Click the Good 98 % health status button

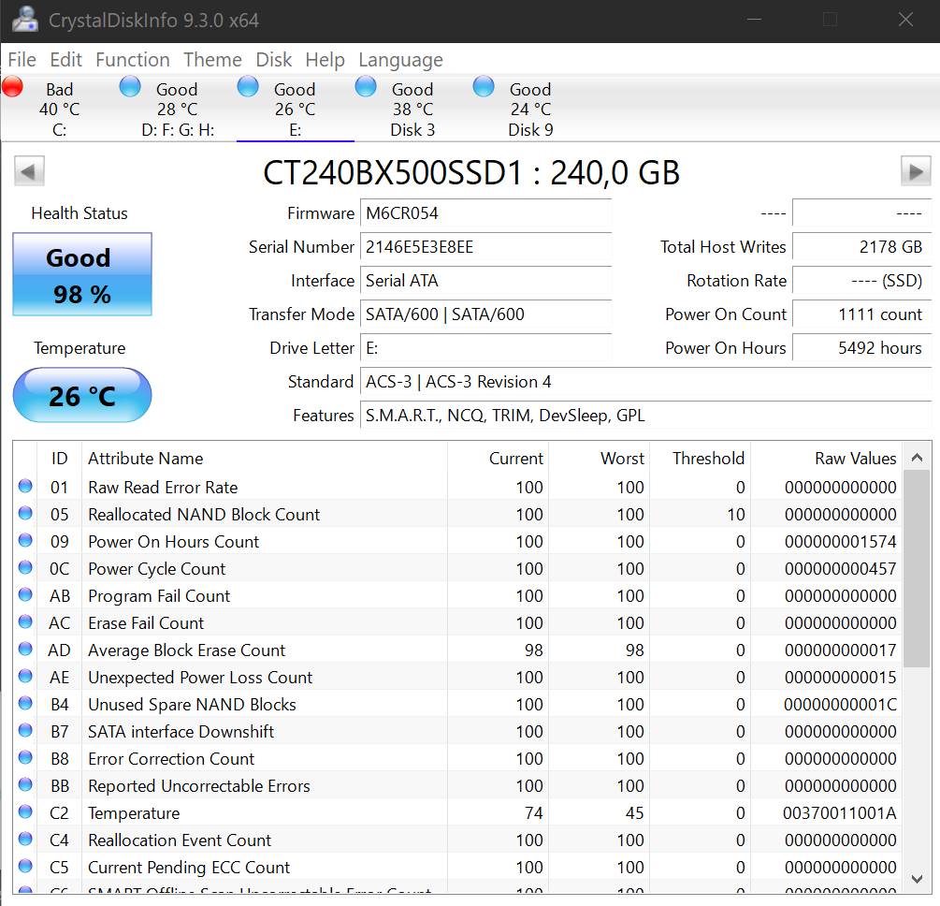click(x=82, y=274)
